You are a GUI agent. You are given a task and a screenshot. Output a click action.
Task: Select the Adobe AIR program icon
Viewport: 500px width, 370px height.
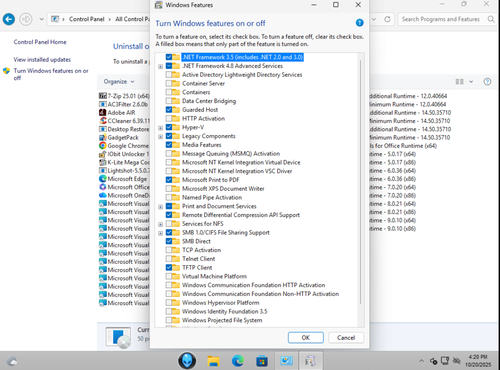(103, 113)
